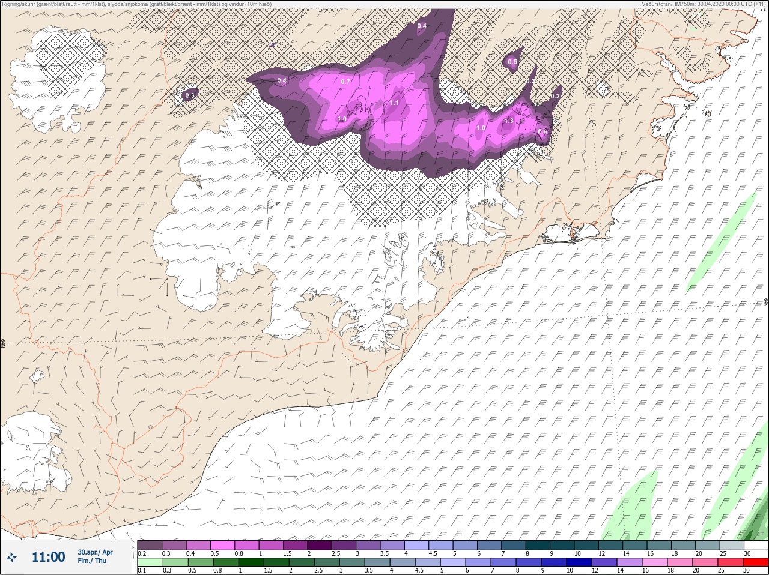Click the "Fim./ Thu" weekday label
The image size is (769, 575).
pos(91,561)
